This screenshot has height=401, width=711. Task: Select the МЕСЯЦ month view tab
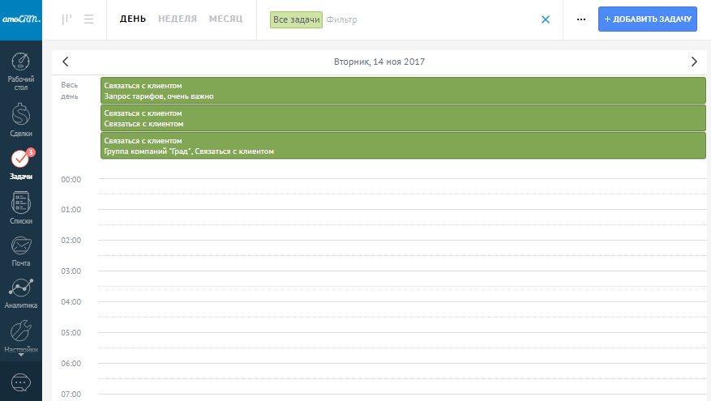[225, 19]
